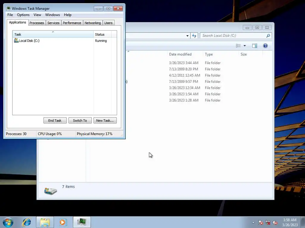This screenshot has width=305, height=228.
Task: Close the Local Disk (C:) Explorer window
Action: pyautogui.click(x=267, y=28)
